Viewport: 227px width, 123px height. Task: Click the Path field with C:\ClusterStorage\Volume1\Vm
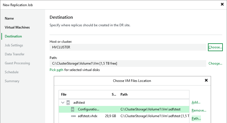point(128,63)
